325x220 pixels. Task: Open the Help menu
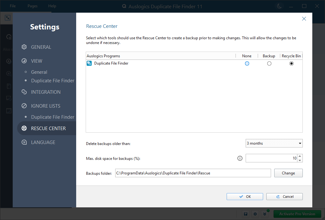52,6
